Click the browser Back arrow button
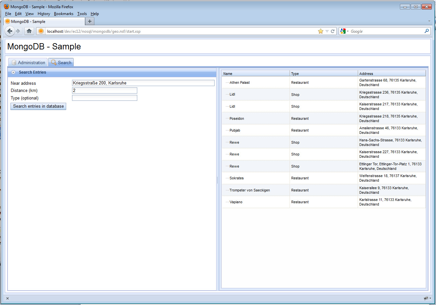436x305 pixels. 10,31
